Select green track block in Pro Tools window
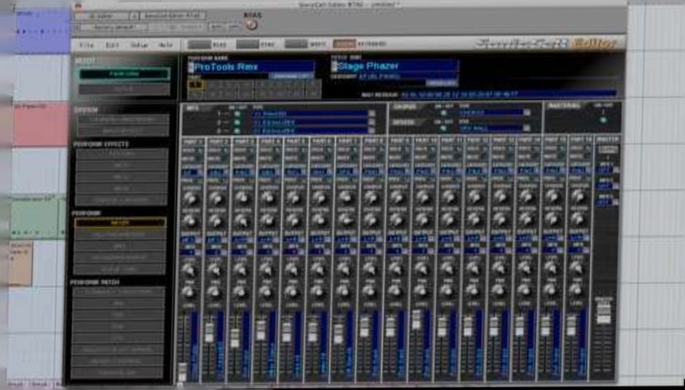The height and width of the screenshot is (390, 685). (36, 218)
